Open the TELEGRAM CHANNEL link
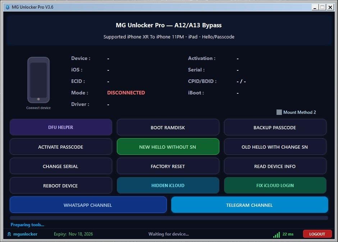The height and width of the screenshot is (242, 338). tap(250, 205)
